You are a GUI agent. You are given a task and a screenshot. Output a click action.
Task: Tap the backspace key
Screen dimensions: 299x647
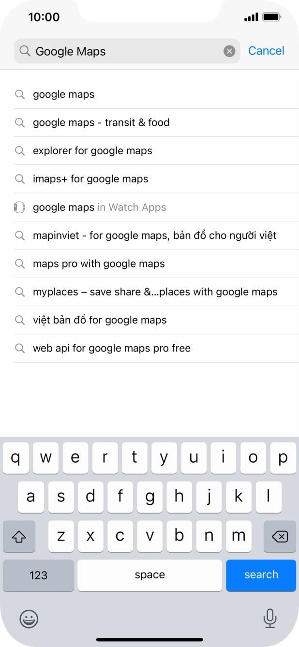point(280,536)
